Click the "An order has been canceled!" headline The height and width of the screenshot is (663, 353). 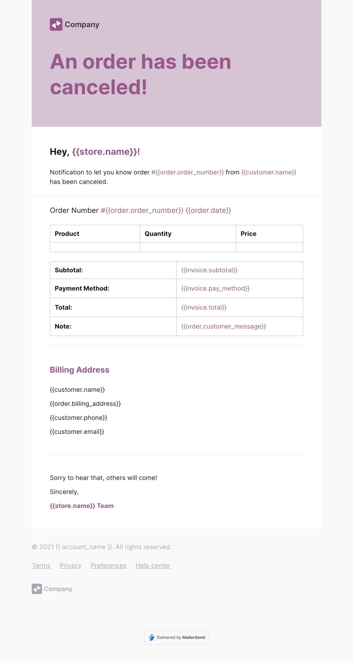pyautogui.click(x=141, y=74)
